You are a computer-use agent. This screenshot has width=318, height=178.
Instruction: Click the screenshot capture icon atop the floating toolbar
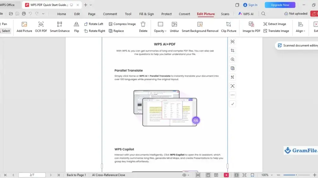pos(232,42)
